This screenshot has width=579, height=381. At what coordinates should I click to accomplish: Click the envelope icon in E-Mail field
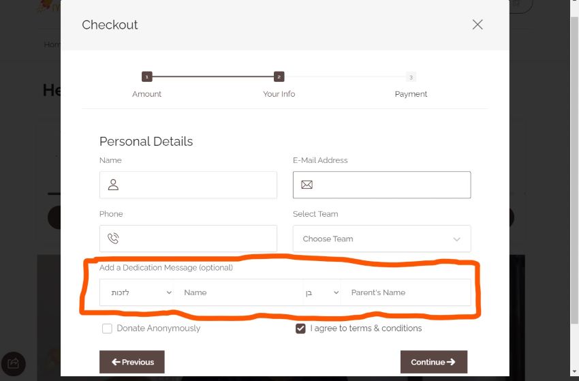pyautogui.click(x=307, y=185)
